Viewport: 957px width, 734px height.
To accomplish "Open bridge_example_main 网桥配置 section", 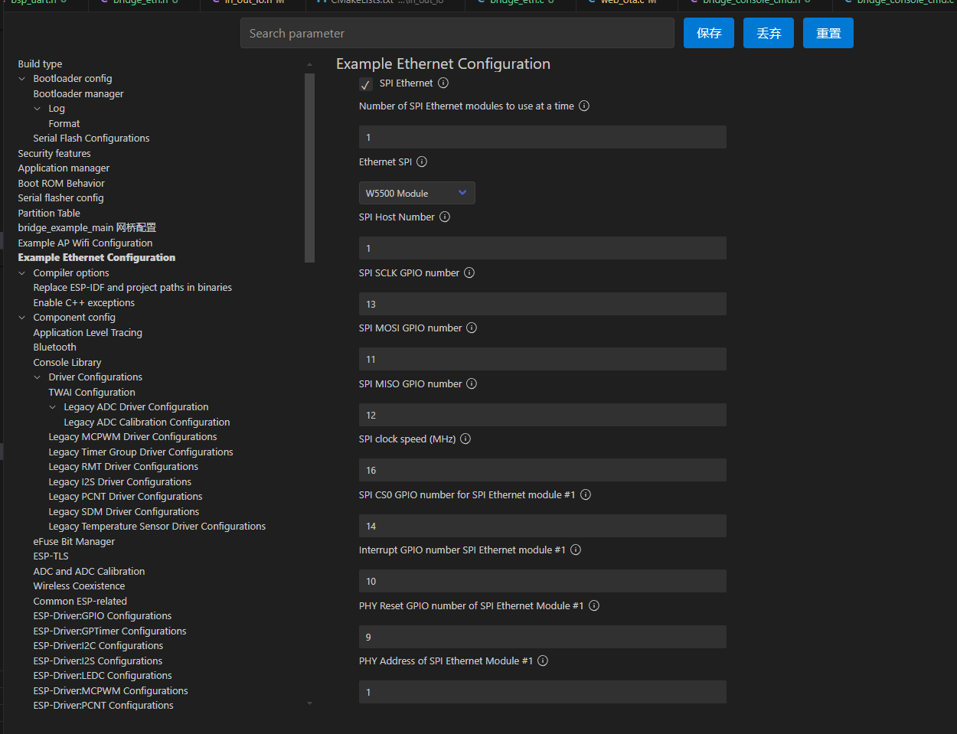I will [x=87, y=228].
